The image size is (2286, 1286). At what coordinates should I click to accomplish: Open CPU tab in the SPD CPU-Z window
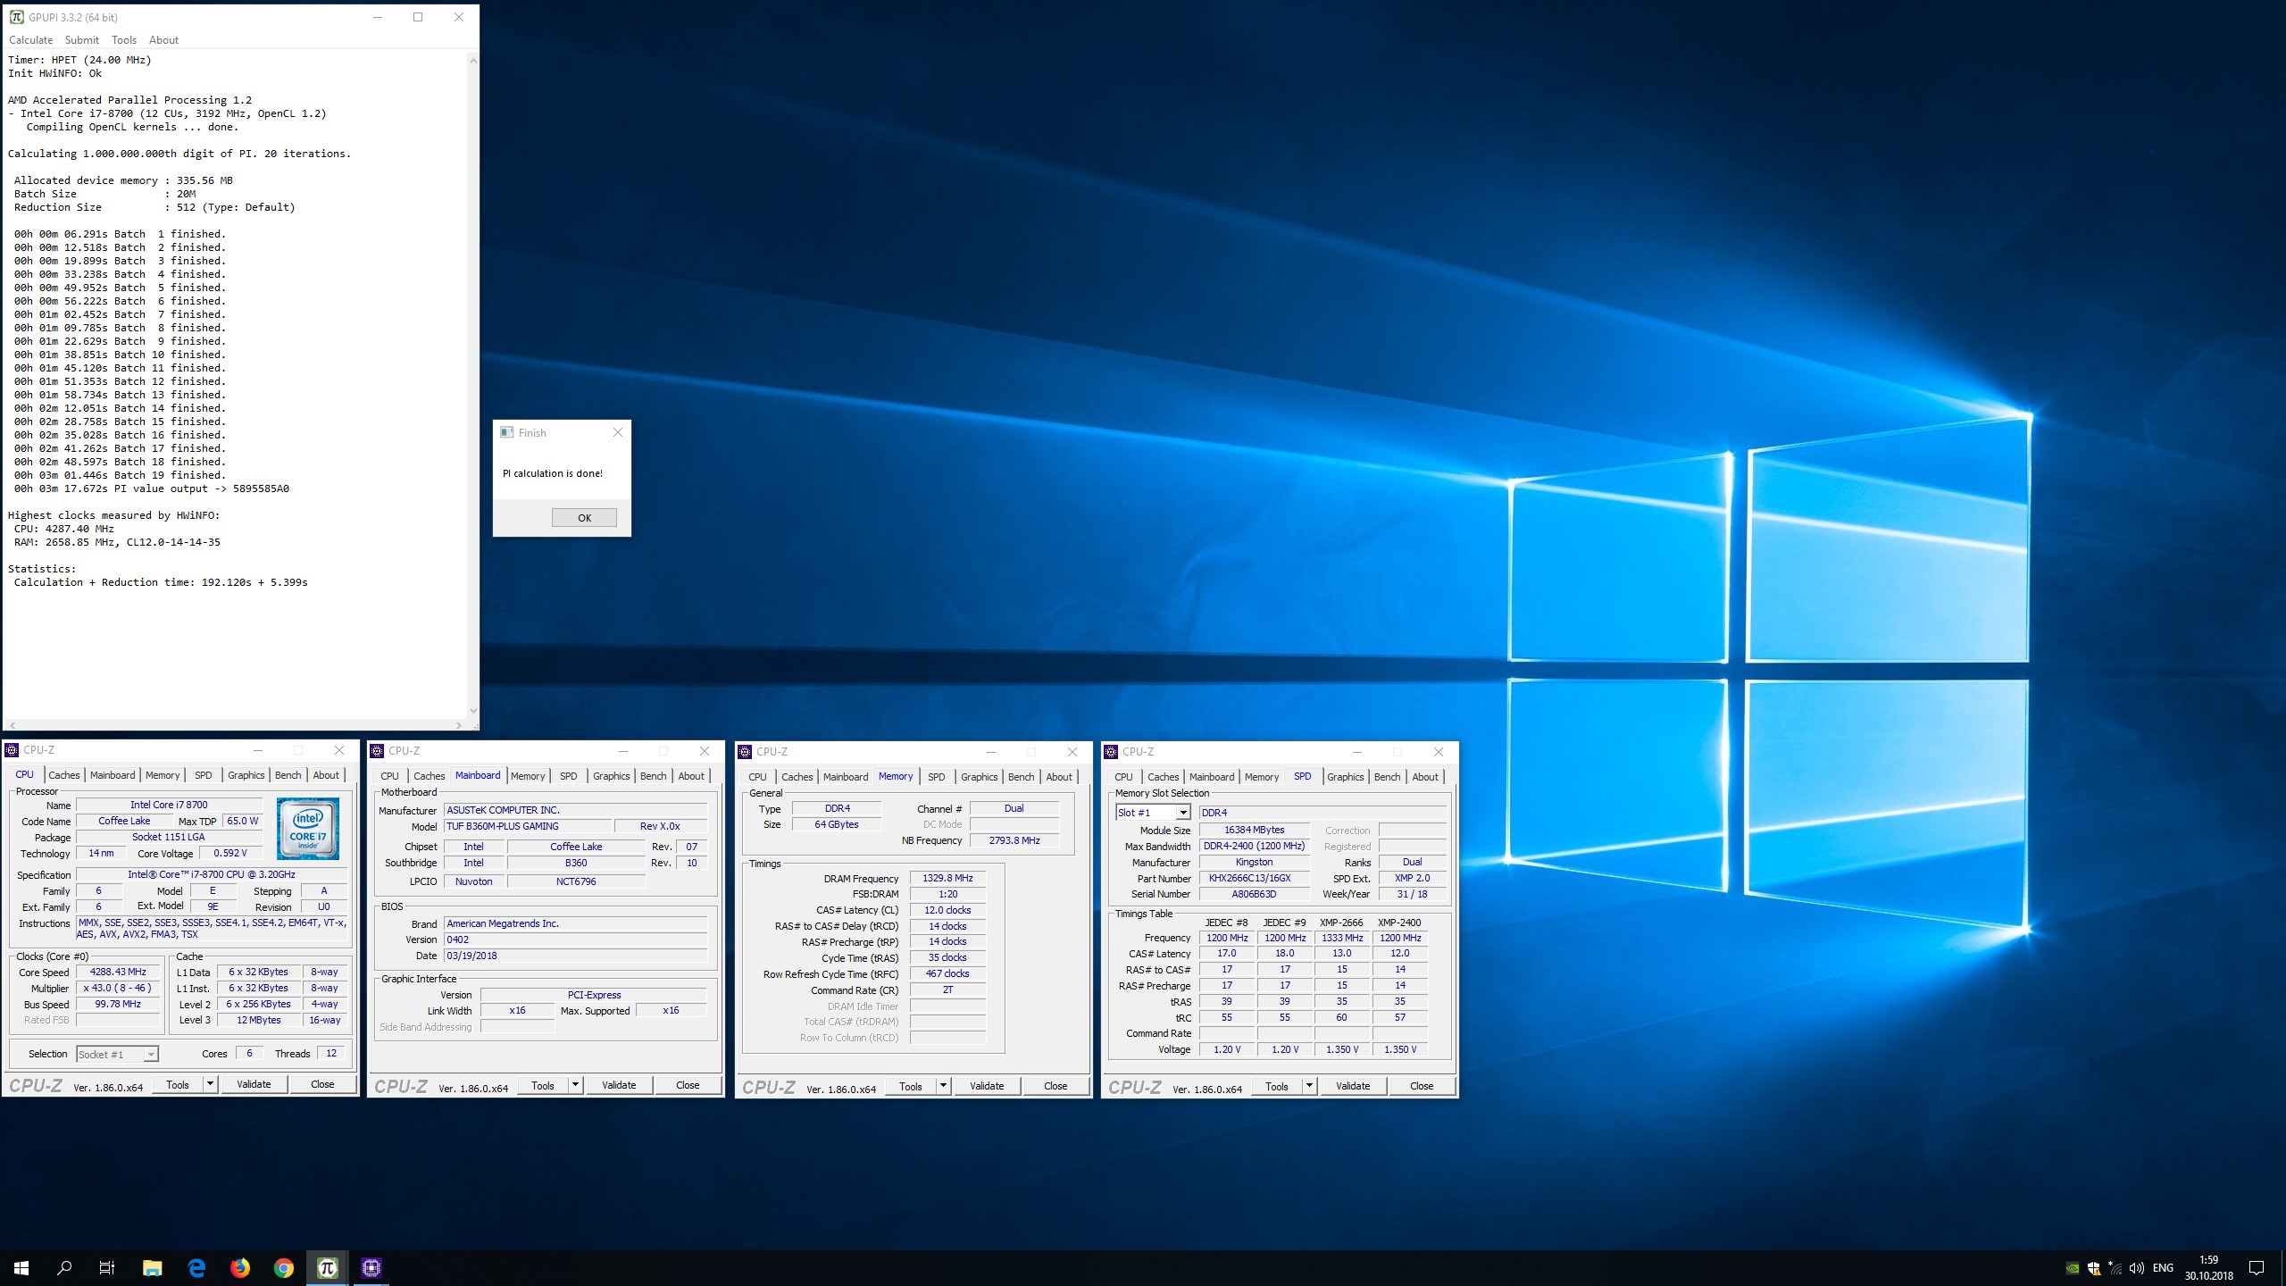click(1123, 777)
